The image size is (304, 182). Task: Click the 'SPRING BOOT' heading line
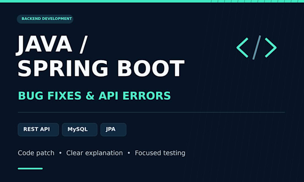[x=101, y=69]
